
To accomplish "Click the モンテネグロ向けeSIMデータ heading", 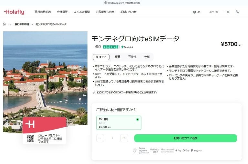I will pyautogui.click(x=135, y=39).
